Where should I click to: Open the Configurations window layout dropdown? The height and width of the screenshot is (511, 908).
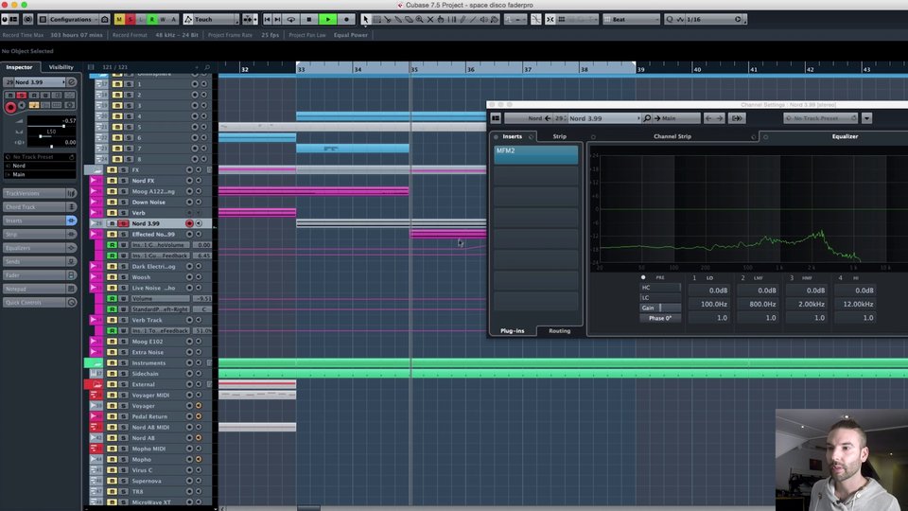[x=69, y=19]
